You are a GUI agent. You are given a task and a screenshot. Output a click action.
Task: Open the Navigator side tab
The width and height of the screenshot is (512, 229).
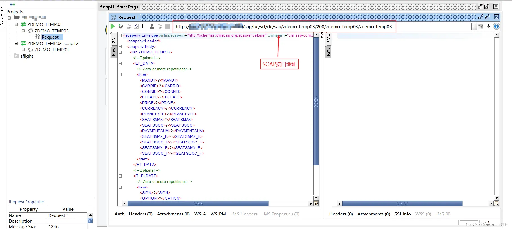coord(2,15)
